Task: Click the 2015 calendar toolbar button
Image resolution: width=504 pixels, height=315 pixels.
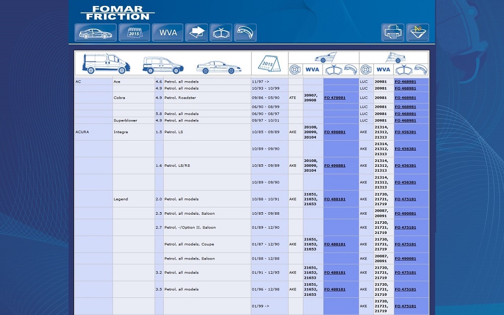Action: pyautogui.click(x=135, y=32)
